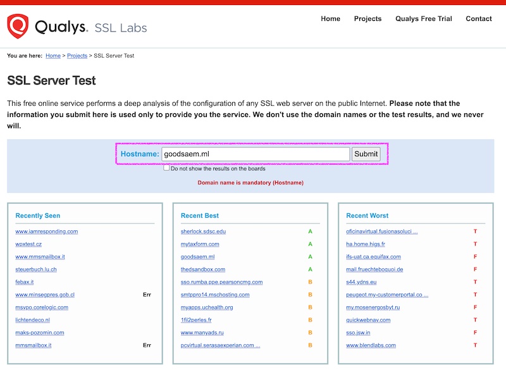Click into the Hostname input field
Viewport: 506px width, 372px height.
point(256,154)
